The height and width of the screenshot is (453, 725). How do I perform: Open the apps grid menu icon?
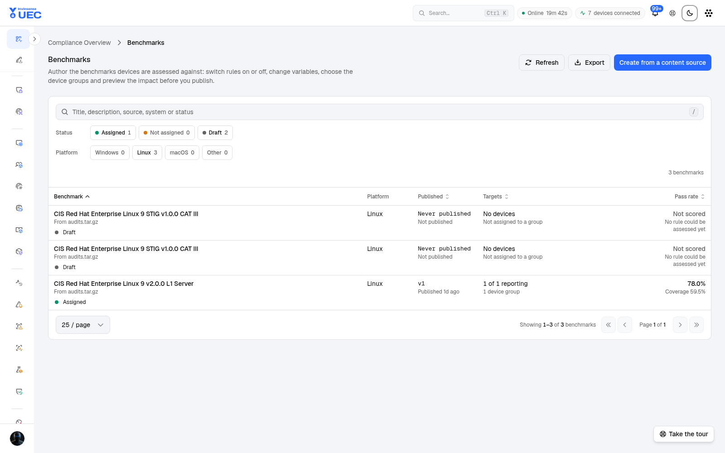click(x=709, y=13)
